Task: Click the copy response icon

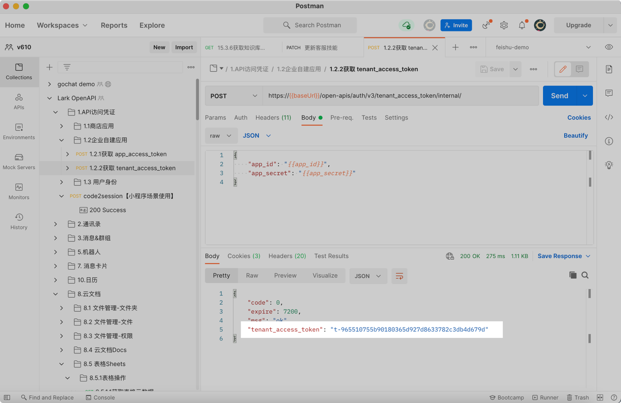Action: coord(573,275)
